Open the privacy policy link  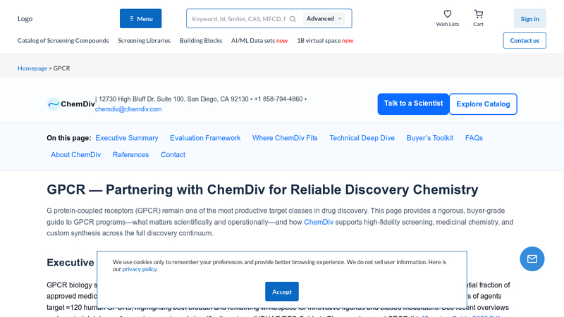(x=139, y=269)
